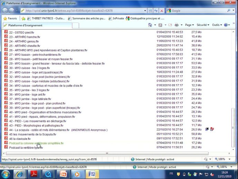Click the Refresh page icon
Viewport: 238px width, 179px height.
[156, 11]
